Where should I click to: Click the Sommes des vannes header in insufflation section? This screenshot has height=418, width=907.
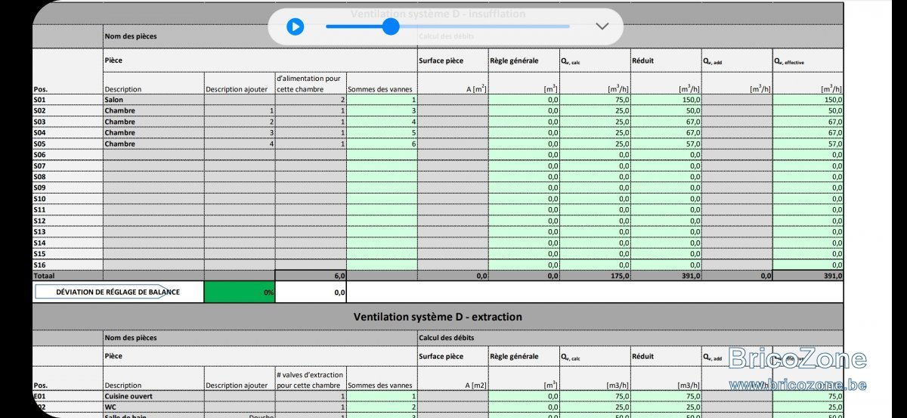click(380, 89)
